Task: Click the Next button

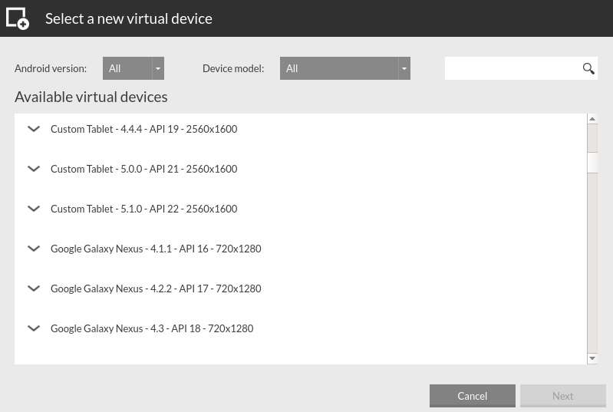Action: click(x=562, y=396)
